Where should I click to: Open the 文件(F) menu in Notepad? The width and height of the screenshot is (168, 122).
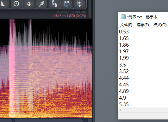pos(126,25)
